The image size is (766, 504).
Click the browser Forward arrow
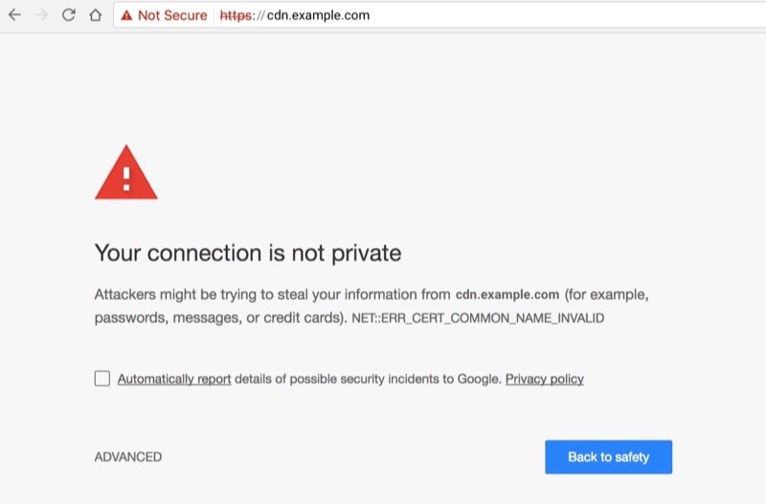coord(41,15)
